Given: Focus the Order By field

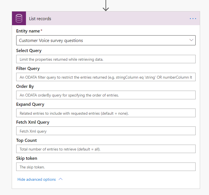Looking at the screenshot, I should (x=106, y=95).
